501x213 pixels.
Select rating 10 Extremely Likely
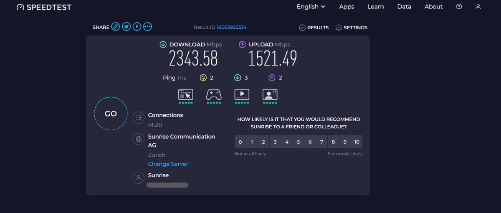357,142
